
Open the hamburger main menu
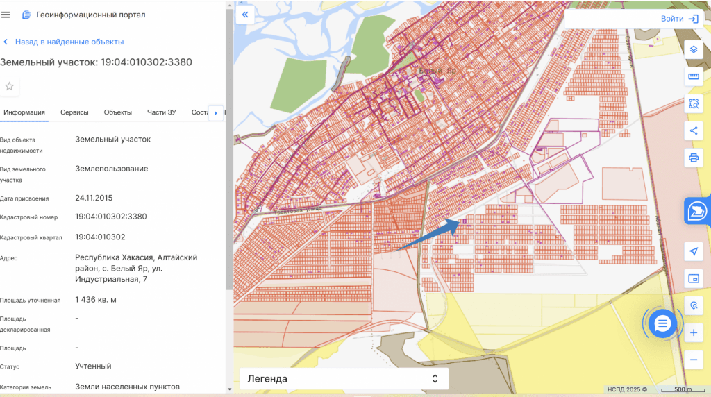point(6,15)
